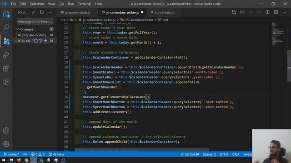Open the File menu

(14, 4)
